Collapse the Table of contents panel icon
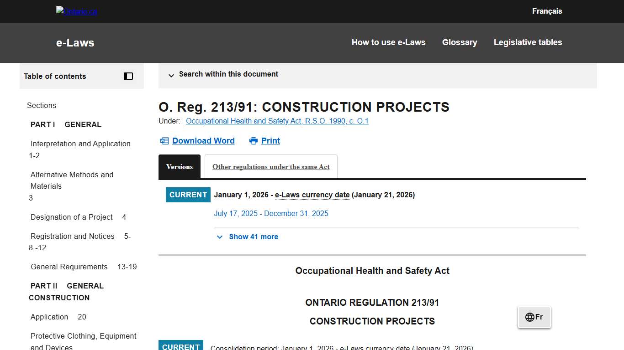 (x=128, y=76)
